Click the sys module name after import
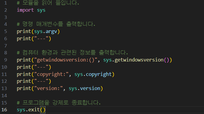This screenshot has width=204, height=114. click(41, 10)
